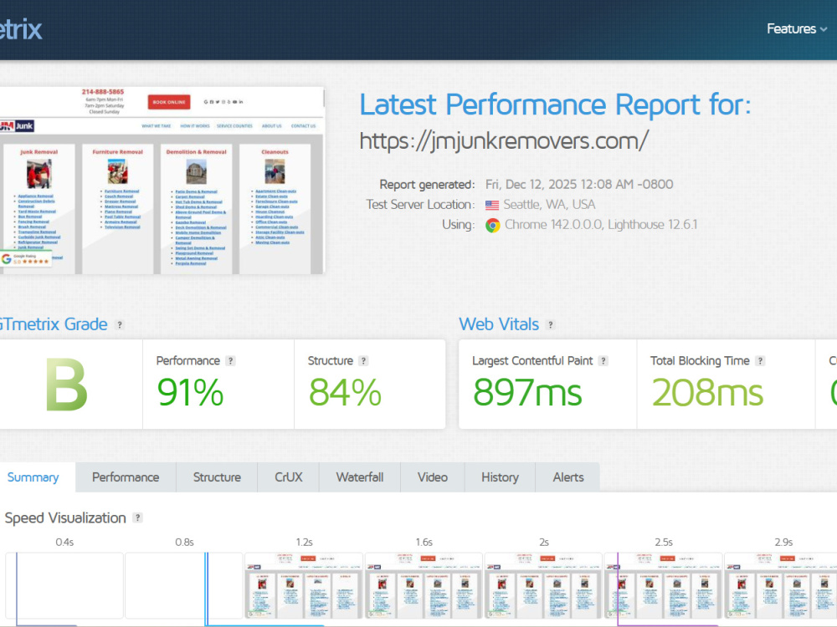Click the Structure score help icon
This screenshot has height=627, width=837.
click(363, 361)
